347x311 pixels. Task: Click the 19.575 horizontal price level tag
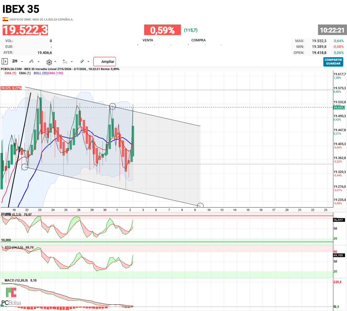(x=11, y=88)
